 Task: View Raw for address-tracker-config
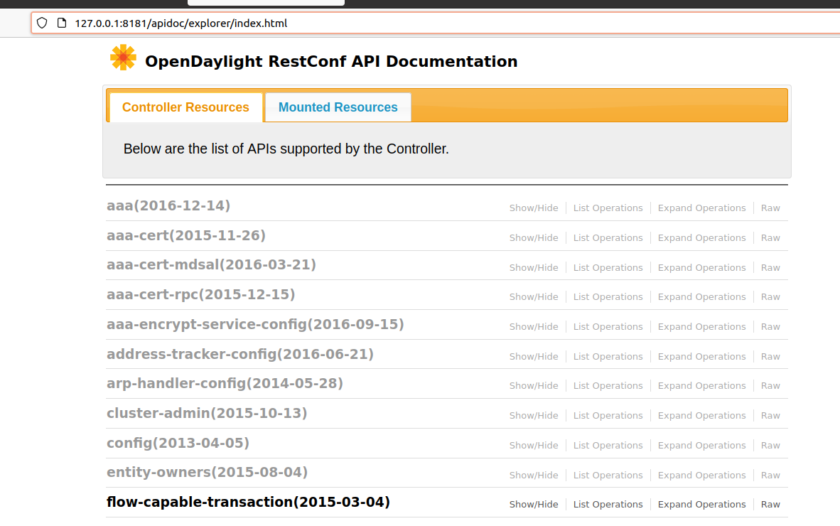click(770, 357)
